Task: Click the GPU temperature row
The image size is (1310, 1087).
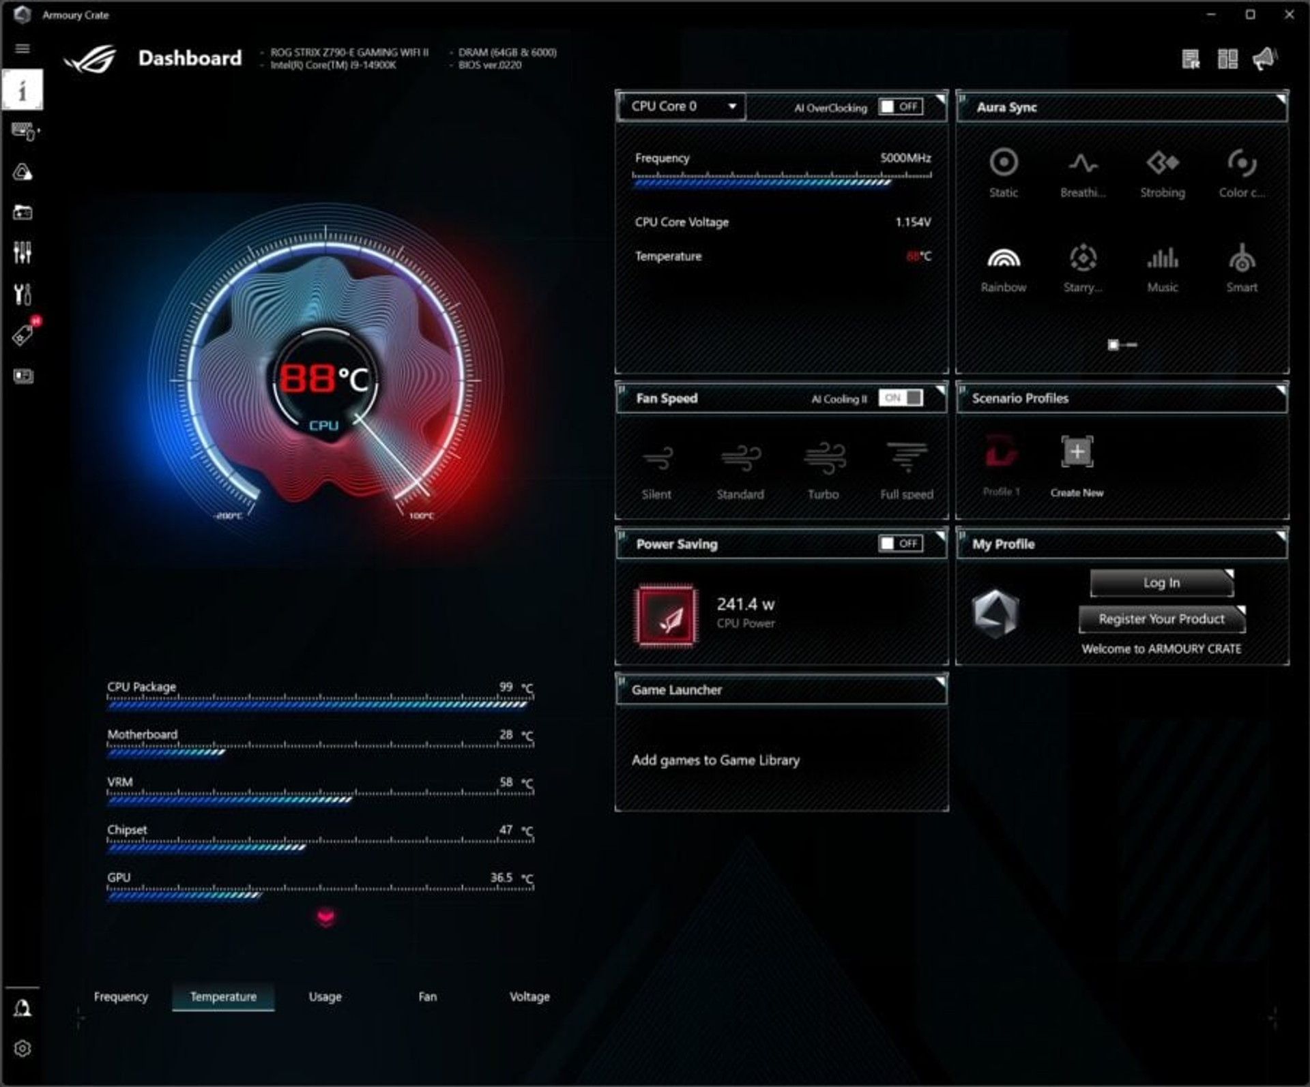Action: pos(320,885)
